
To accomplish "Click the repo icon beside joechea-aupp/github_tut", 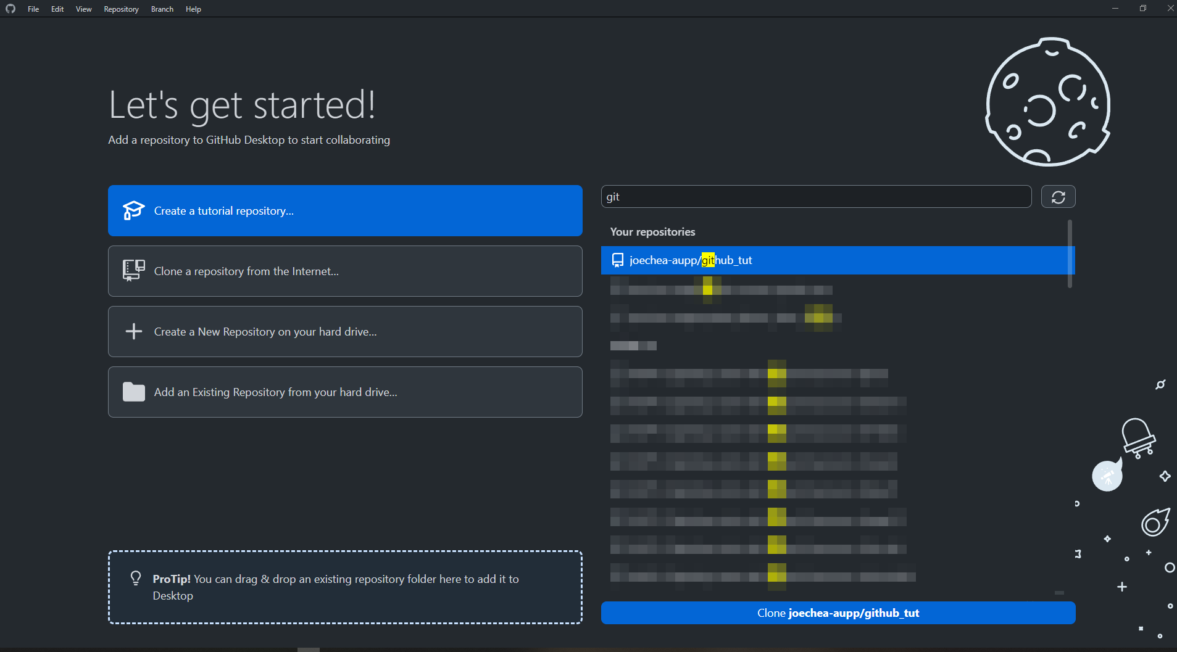I will [x=617, y=260].
